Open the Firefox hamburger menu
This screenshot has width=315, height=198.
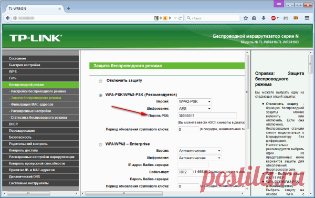pyautogui.click(x=307, y=18)
